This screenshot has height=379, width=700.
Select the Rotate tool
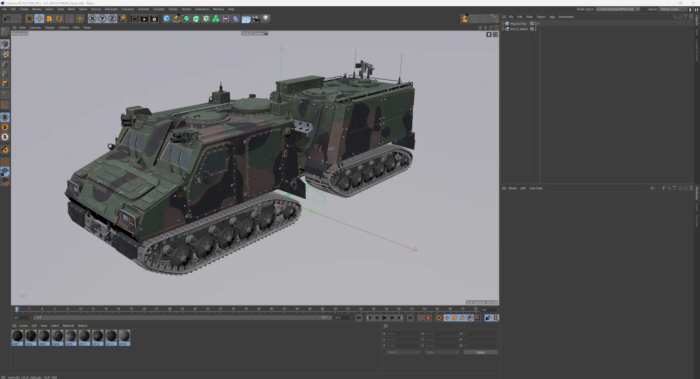click(x=59, y=18)
